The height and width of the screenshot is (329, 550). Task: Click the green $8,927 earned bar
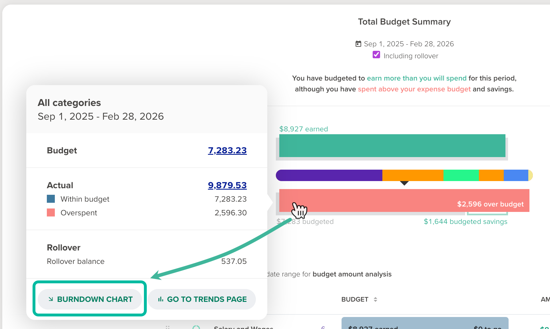392,146
